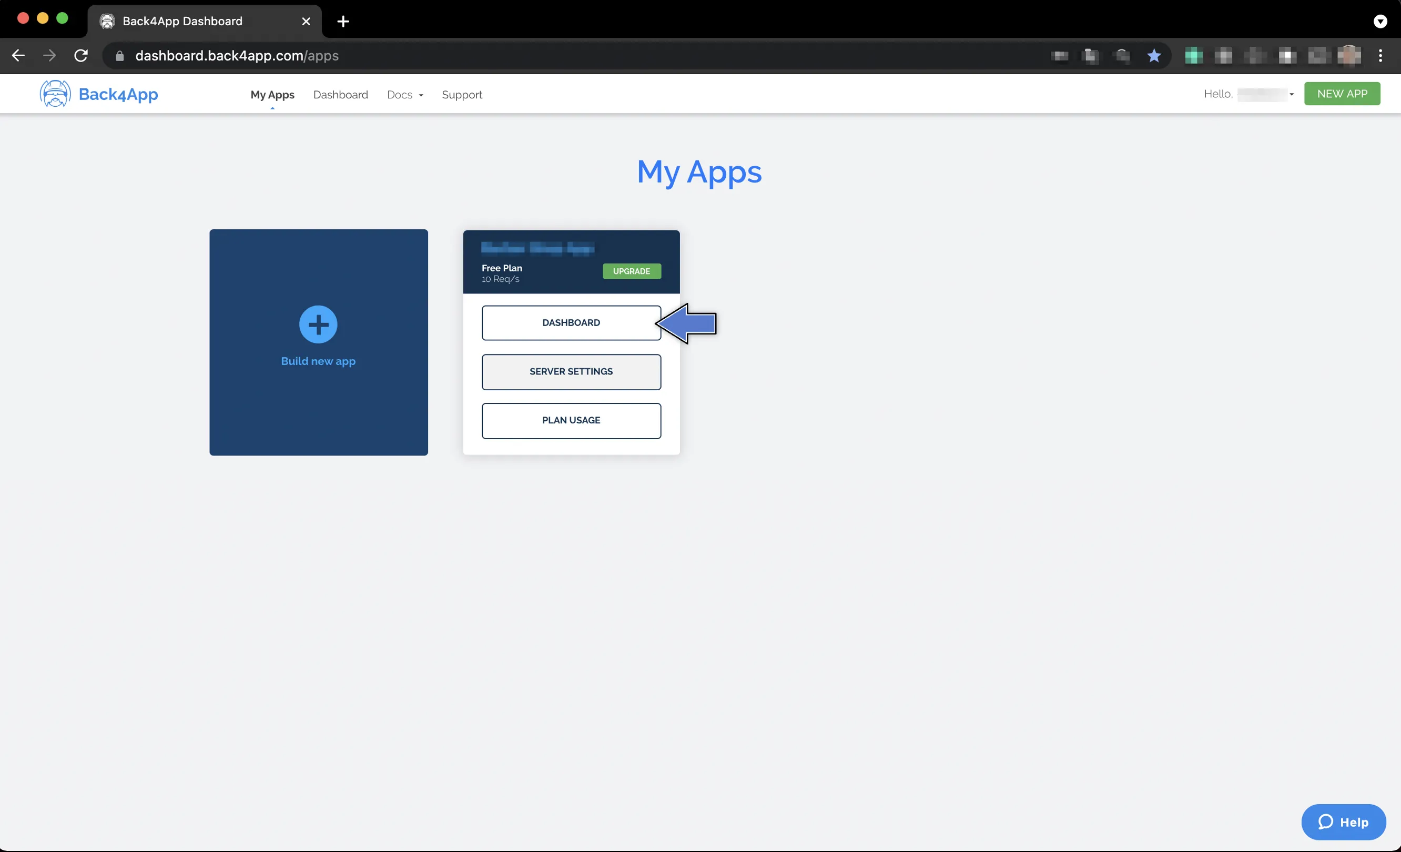The height and width of the screenshot is (852, 1401).
Task: Go back with the browser back arrow
Action: click(18, 56)
